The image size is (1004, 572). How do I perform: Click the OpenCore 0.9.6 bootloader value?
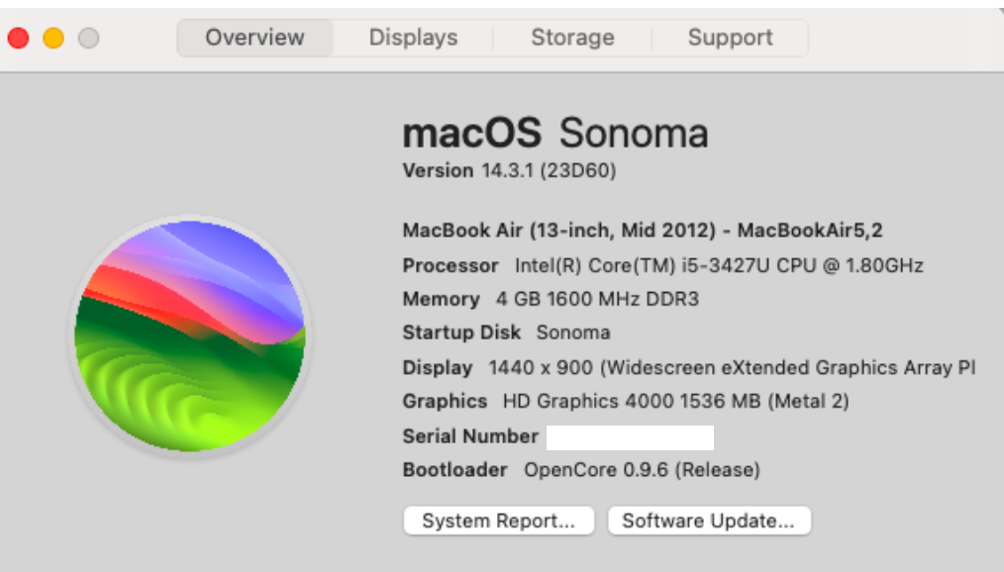click(x=642, y=469)
